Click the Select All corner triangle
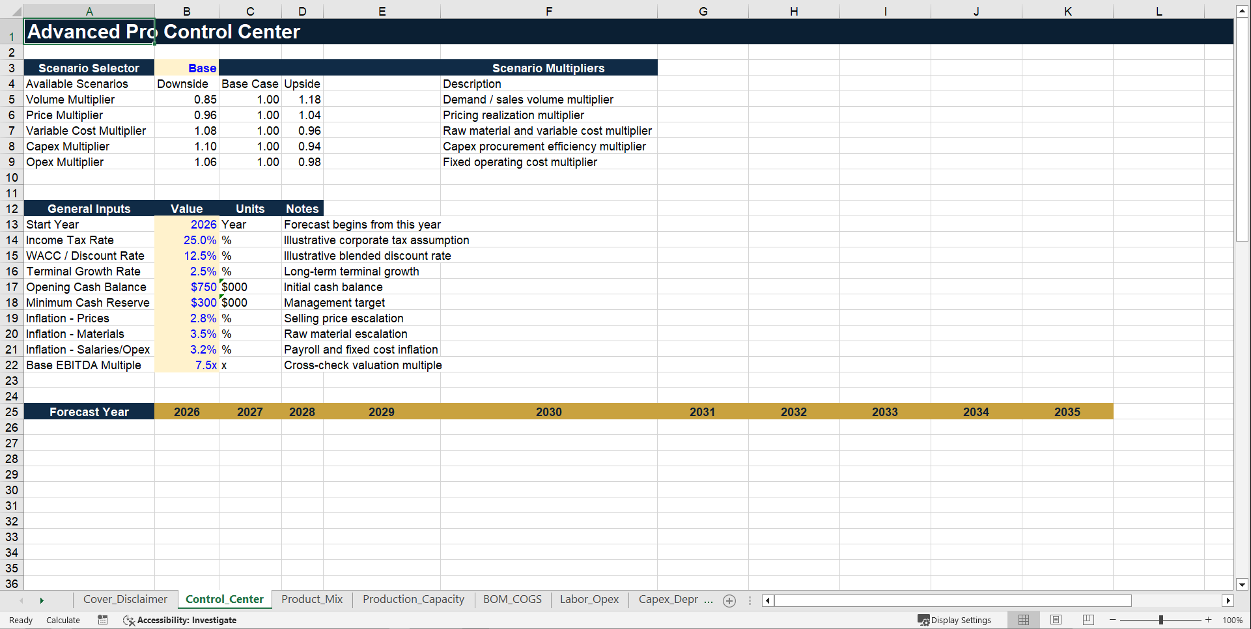 point(16,11)
